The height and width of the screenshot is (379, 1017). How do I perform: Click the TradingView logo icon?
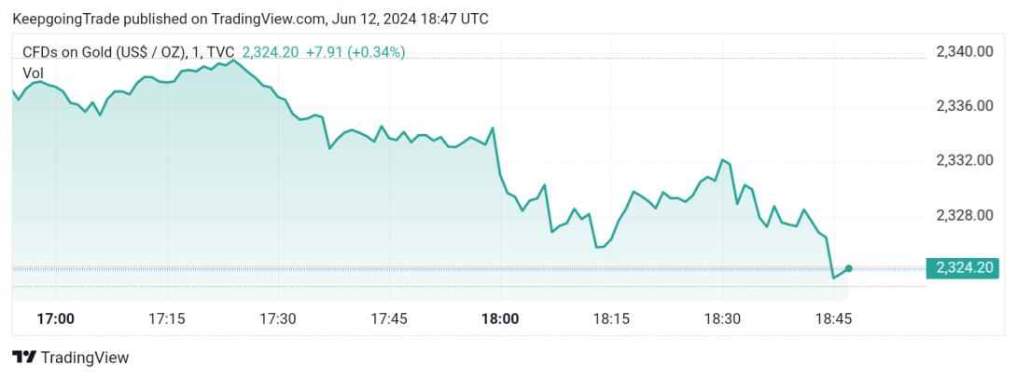click(x=24, y=358)
